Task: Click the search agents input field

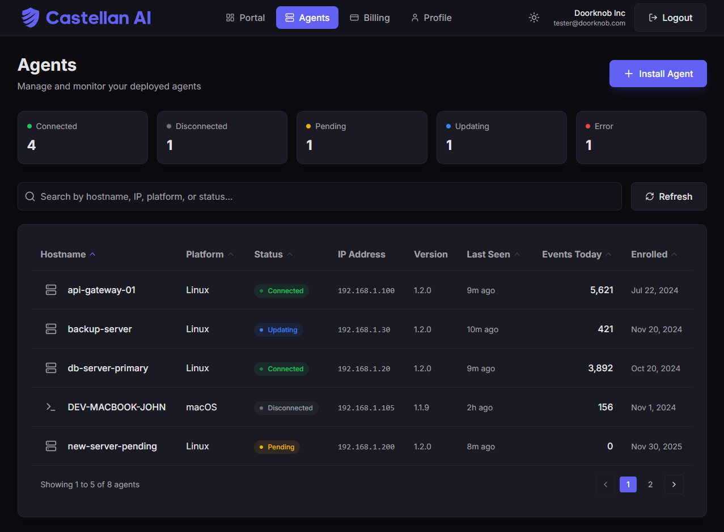Action: coord(329,197)
